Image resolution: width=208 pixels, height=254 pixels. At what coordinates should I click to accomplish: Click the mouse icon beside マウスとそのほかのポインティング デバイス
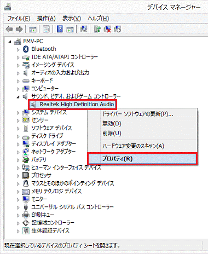coord(26,183)
